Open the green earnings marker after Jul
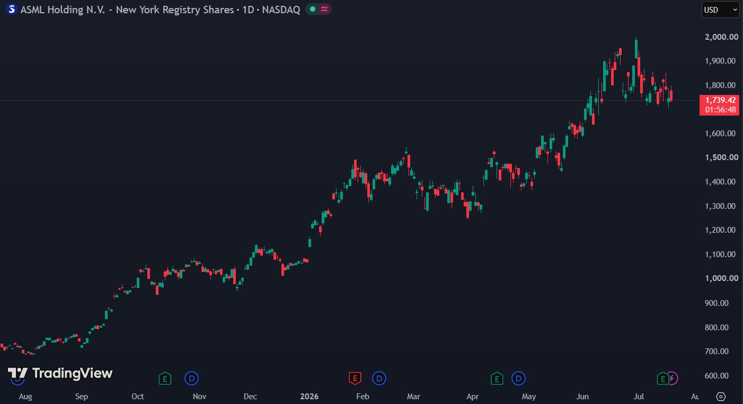 (x=662, y=379)
